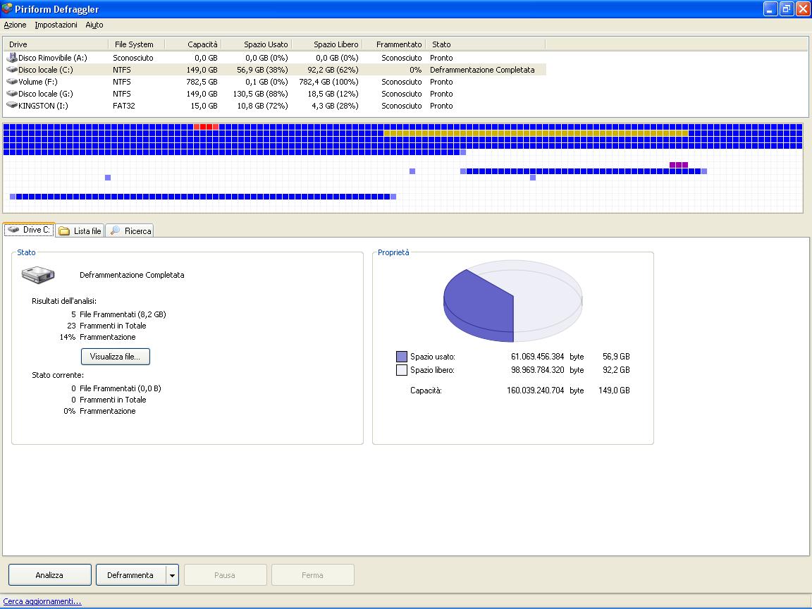
Task: Click the Disco Rimovibile (A:) floppy drive icon
Action: 11,58
